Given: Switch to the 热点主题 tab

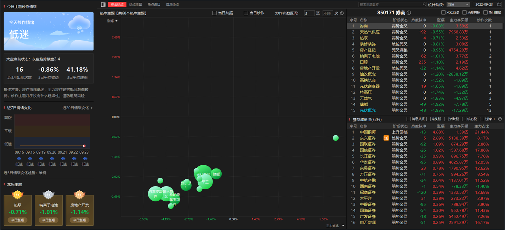Looking at the screenshot, I should 136,5.
